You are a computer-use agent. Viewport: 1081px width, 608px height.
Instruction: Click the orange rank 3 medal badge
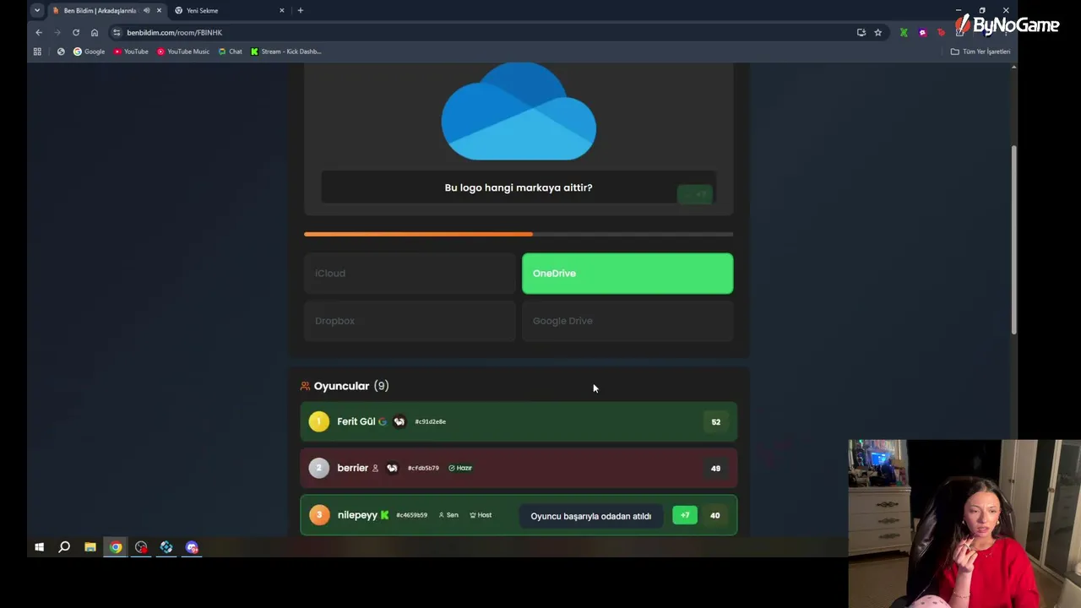pyautogui.click(x=318, y=515)
